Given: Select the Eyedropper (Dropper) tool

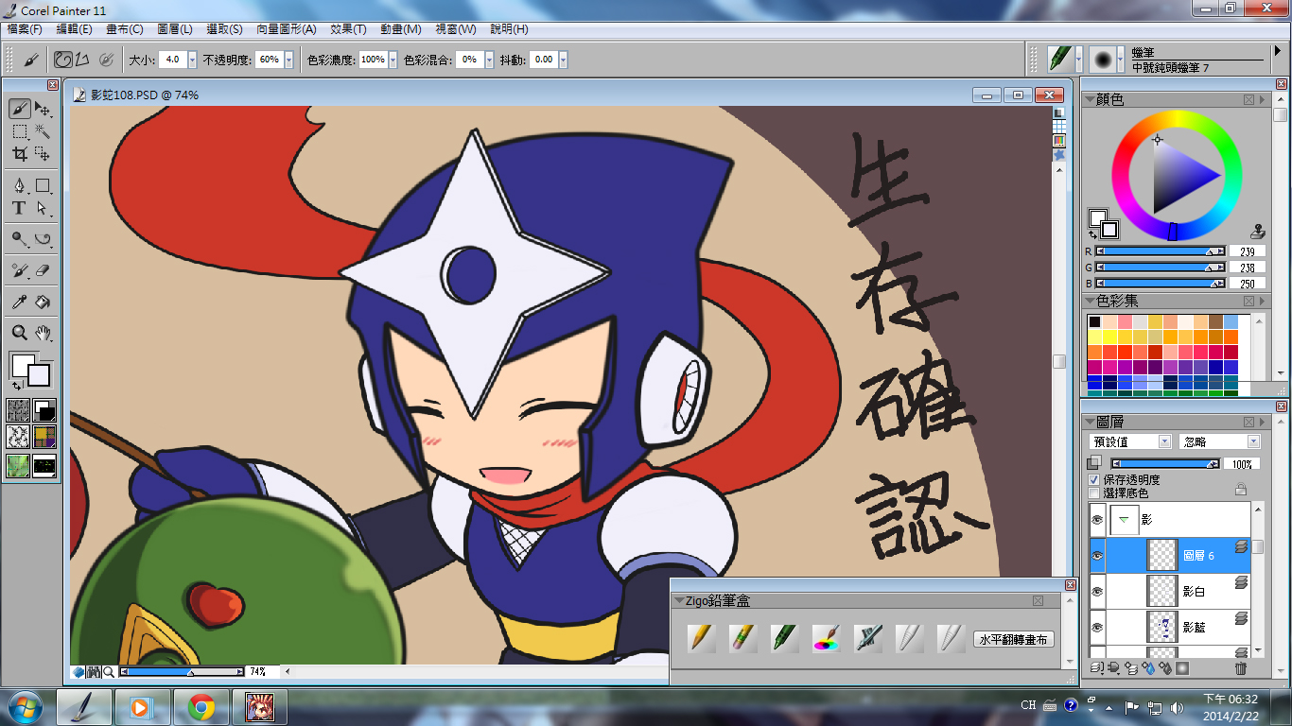Looking at the screenshot, I should point(19,302).
